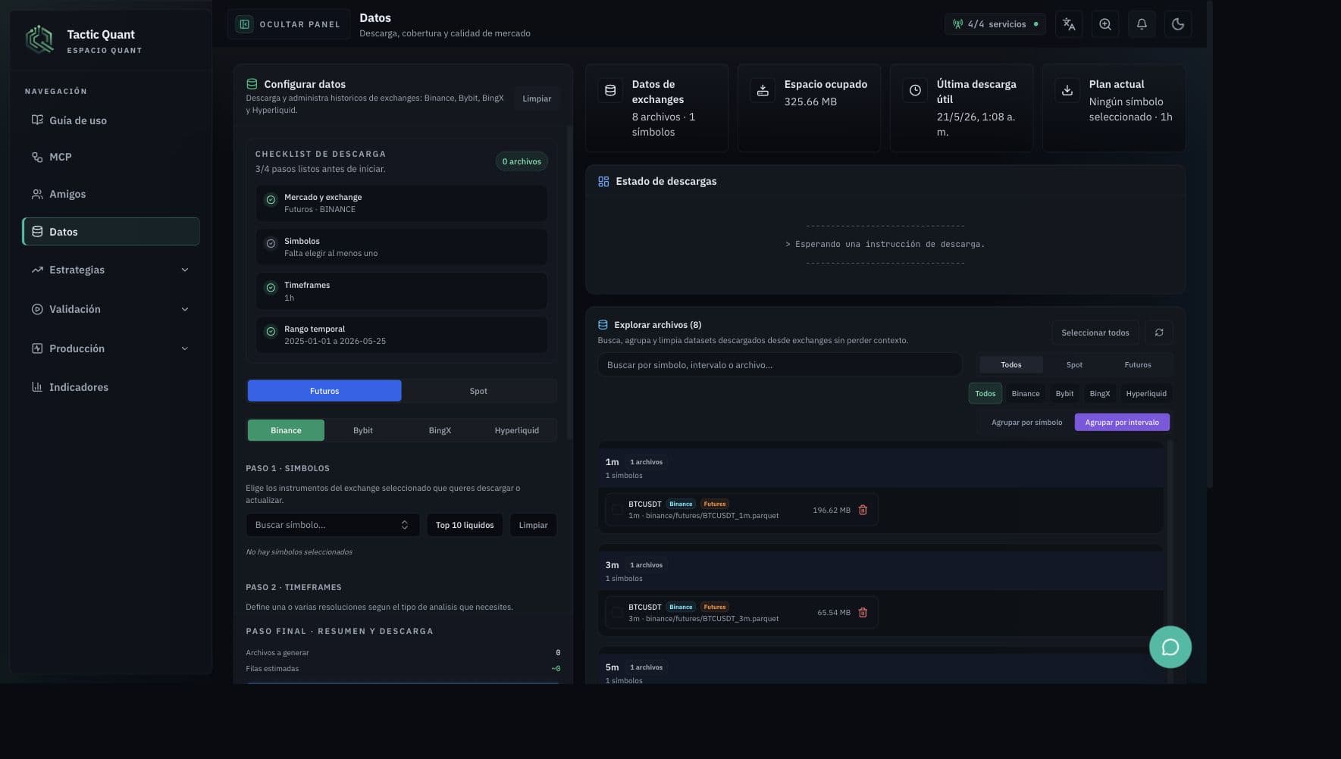The height and width of the screenshot is (759, 1341).
Task: Filter explorer files by Futuros
Action: pos(1138,364)
